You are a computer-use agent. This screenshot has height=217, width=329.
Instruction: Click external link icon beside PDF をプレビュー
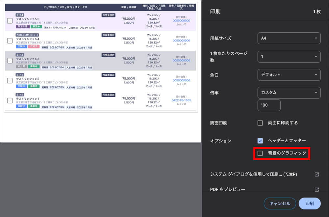click(x=316, y=190)
